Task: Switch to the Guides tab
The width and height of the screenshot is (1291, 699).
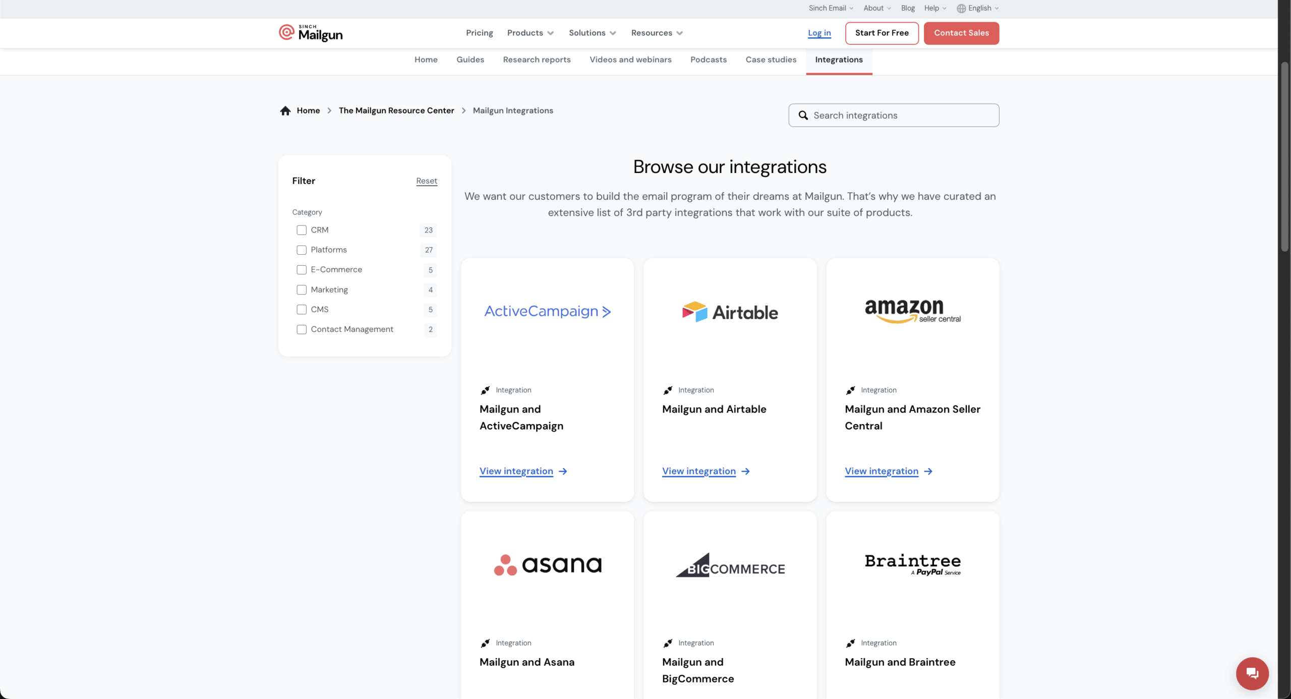Action: pyautogui.click(x=470, y=60)
